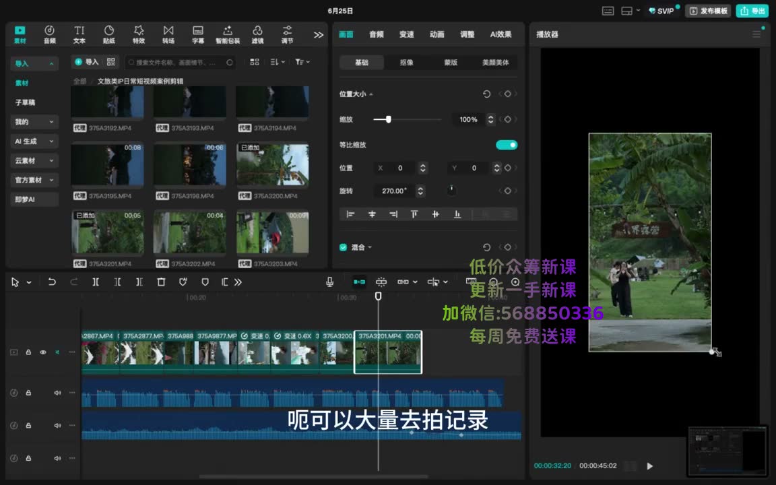Uncheck the 混合 blend checkbox
This screenshot has height=485, width=776.
tap(343, 247)
